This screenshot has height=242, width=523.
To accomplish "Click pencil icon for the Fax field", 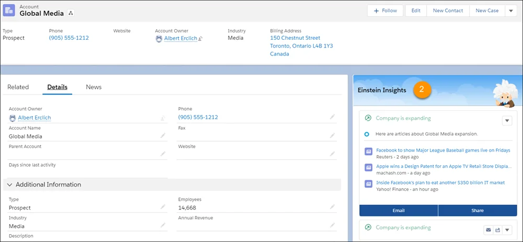I will click(332, 135).
